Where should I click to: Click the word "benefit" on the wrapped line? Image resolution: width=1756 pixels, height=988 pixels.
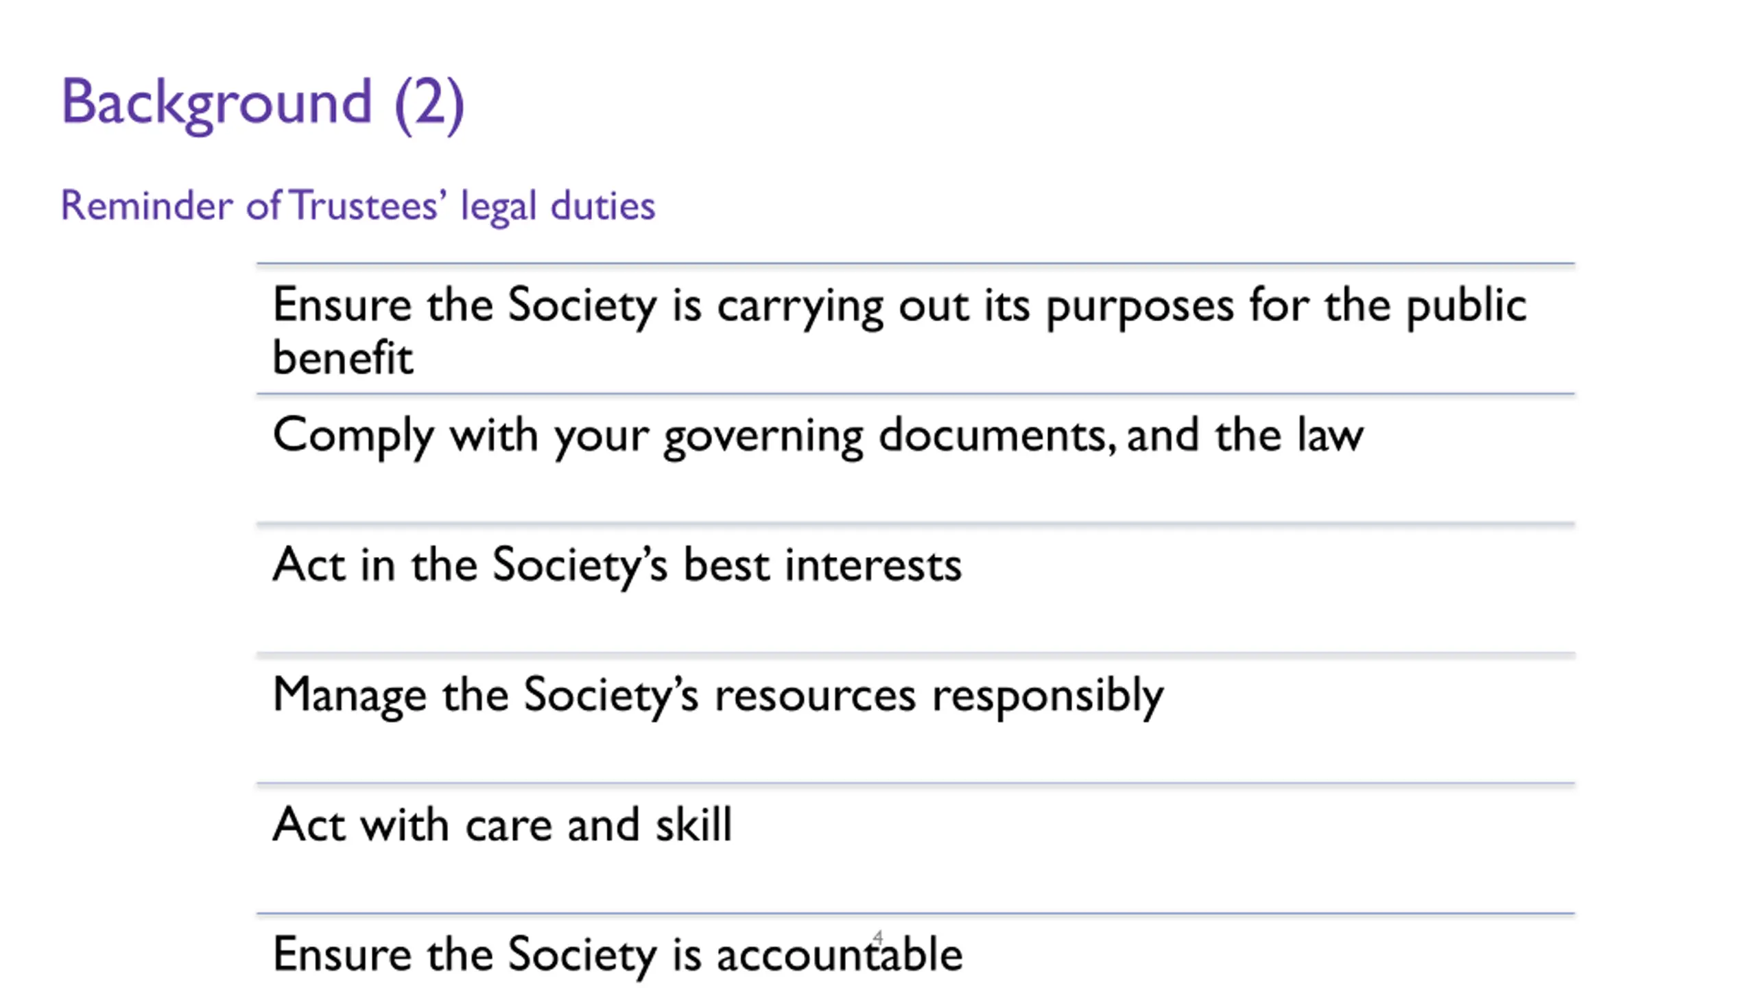click(x=343, y=358)
